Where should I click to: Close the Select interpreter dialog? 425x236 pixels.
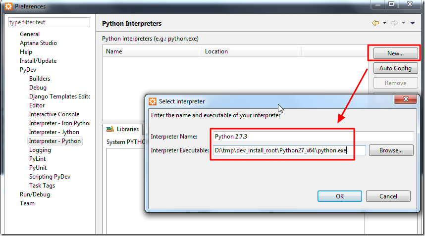pyautogui.click(x=406, y=100)
